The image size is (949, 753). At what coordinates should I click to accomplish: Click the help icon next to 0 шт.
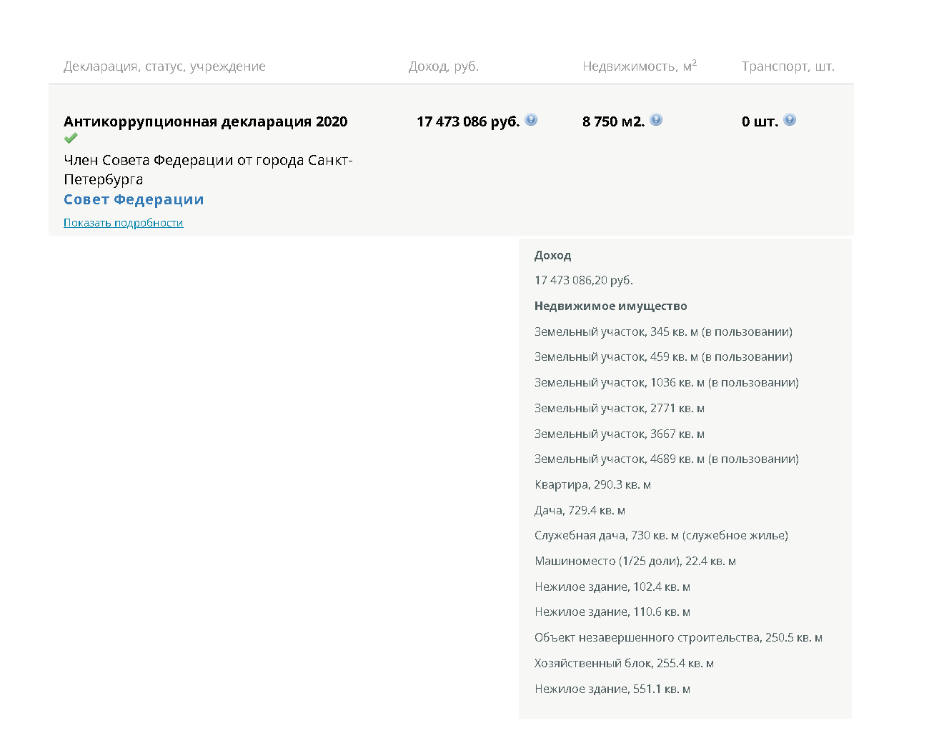coord(790,120)
